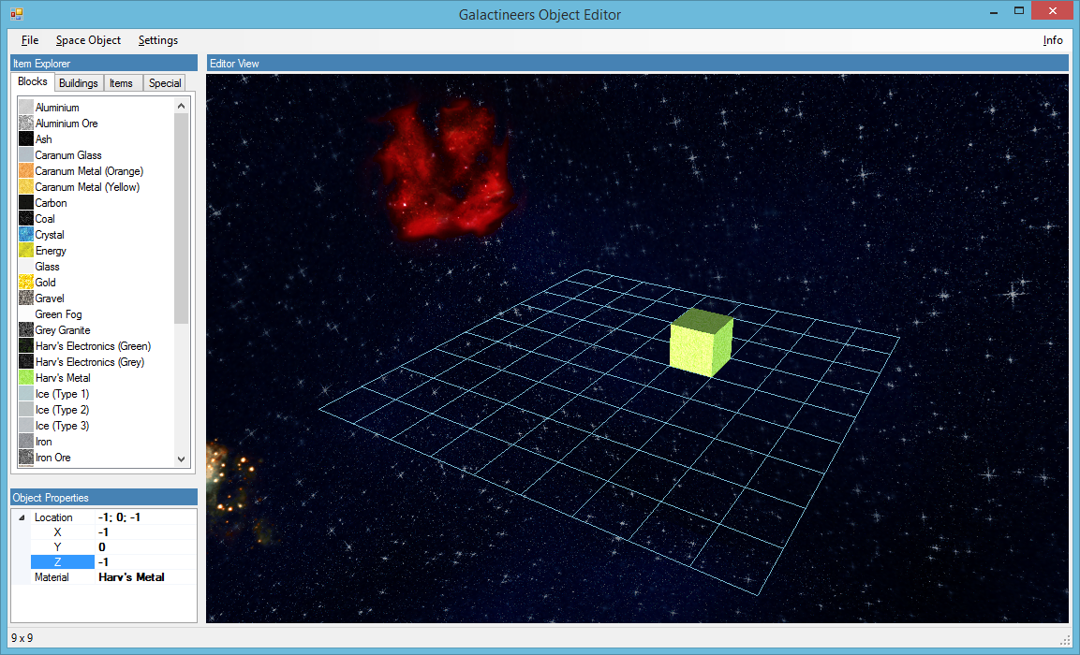Image resolution: width=1080 pixels, height=655 pixels.
Task: Open the Space Object menu
Action: click(x=88, y=40)
